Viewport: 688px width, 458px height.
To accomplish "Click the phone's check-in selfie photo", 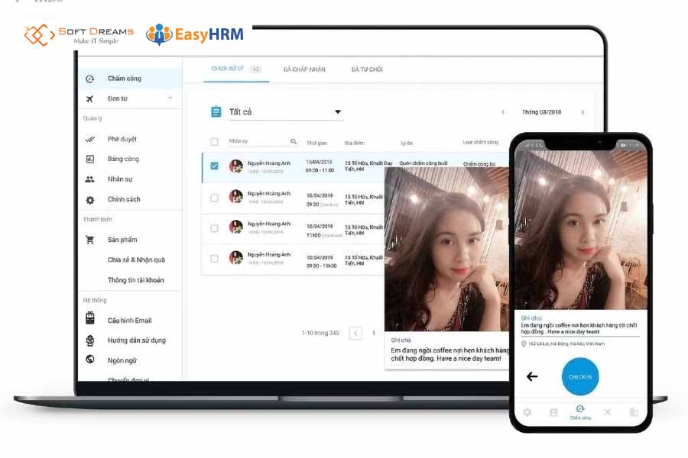I will point(580,230).
